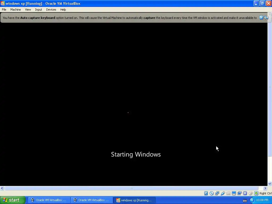Click the VirtualBox title bar app icon
This screenshot has width=272, height=204.
tap(3, 3)
